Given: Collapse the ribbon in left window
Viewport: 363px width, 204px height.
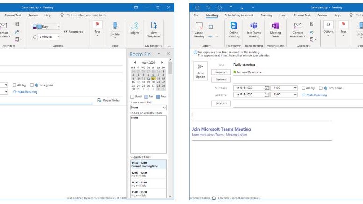Looking at the screenshot, I should [169, 46].
